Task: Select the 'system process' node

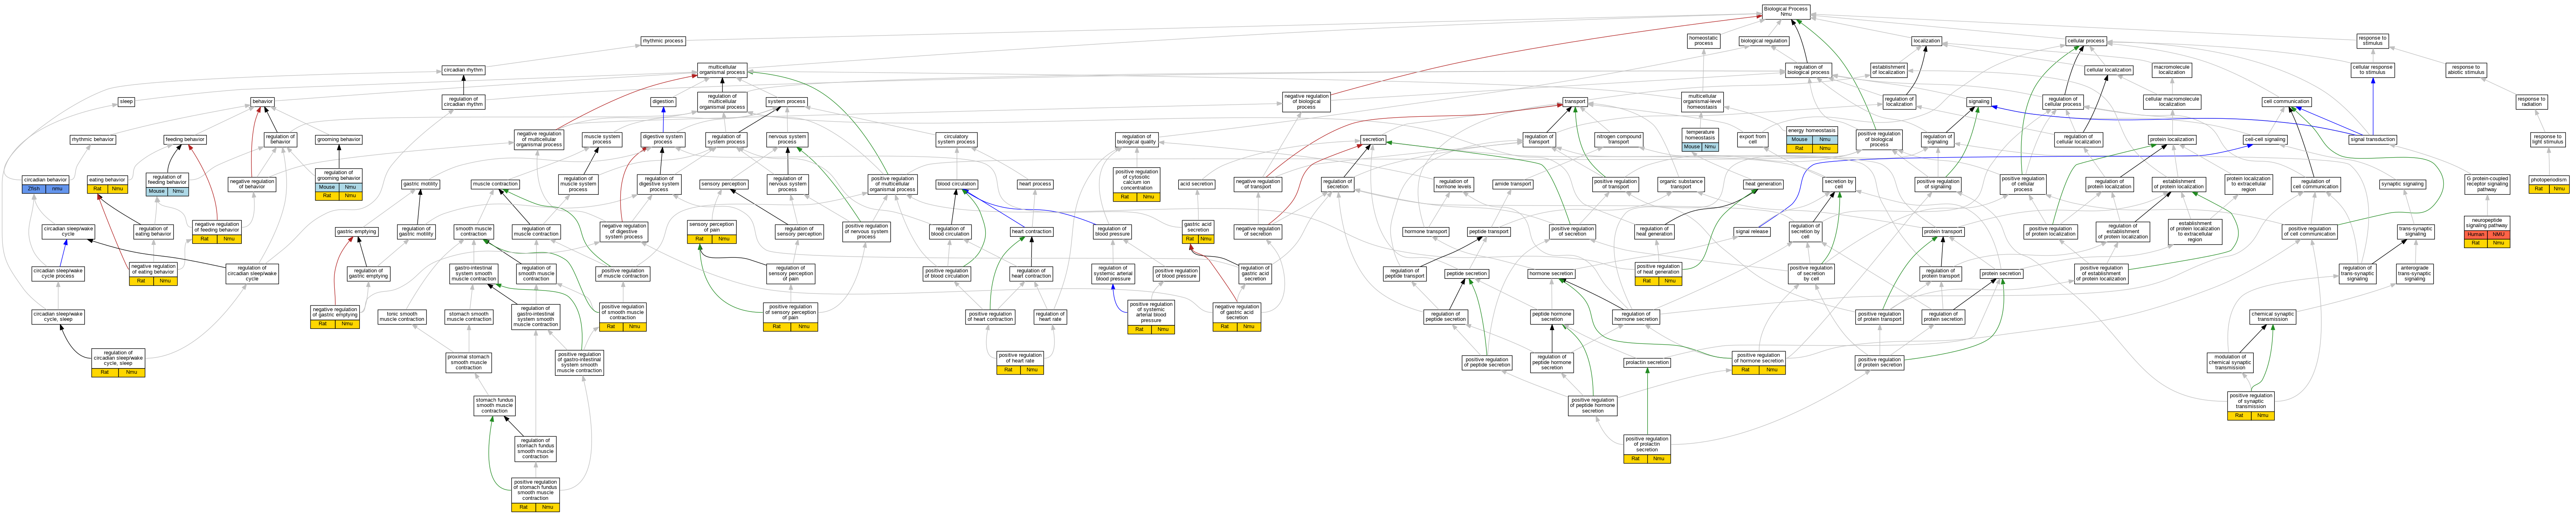Action: [x=787, y=102]
